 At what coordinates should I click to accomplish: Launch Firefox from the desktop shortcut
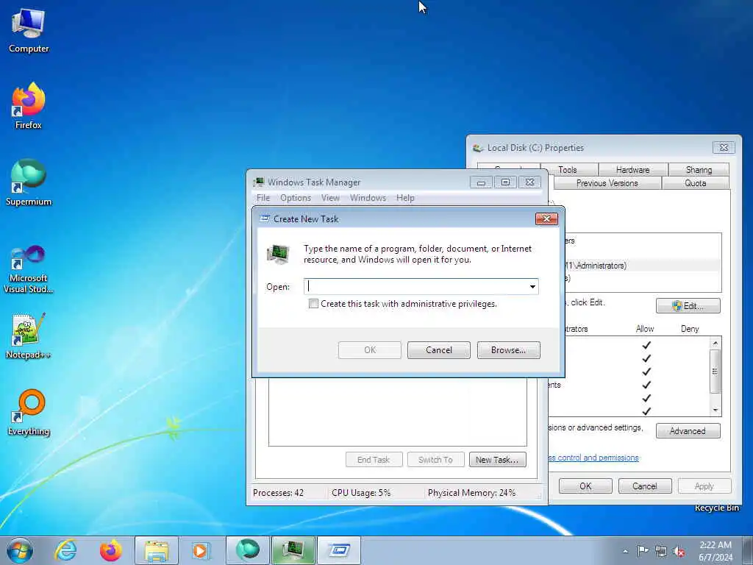point(29,106)
